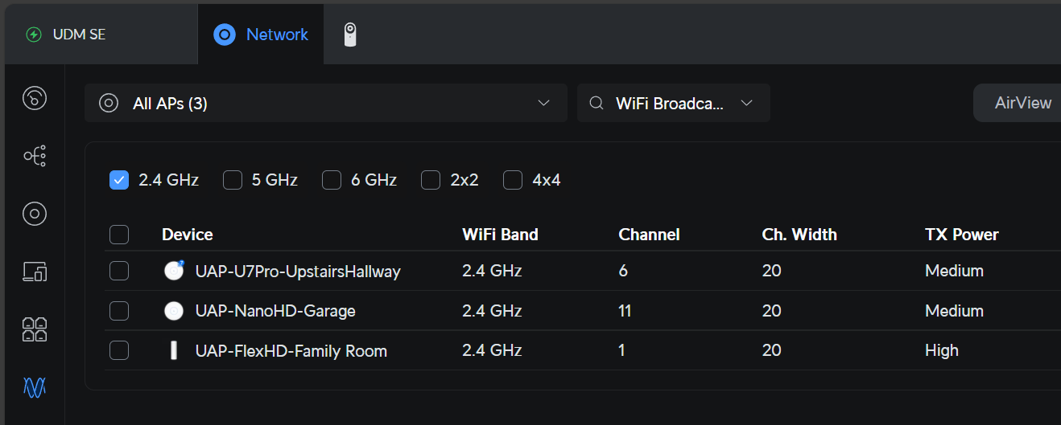Open the Client Devices icon in sidebar
Screen dimensions: 1061x425
(x=35, y=272)
